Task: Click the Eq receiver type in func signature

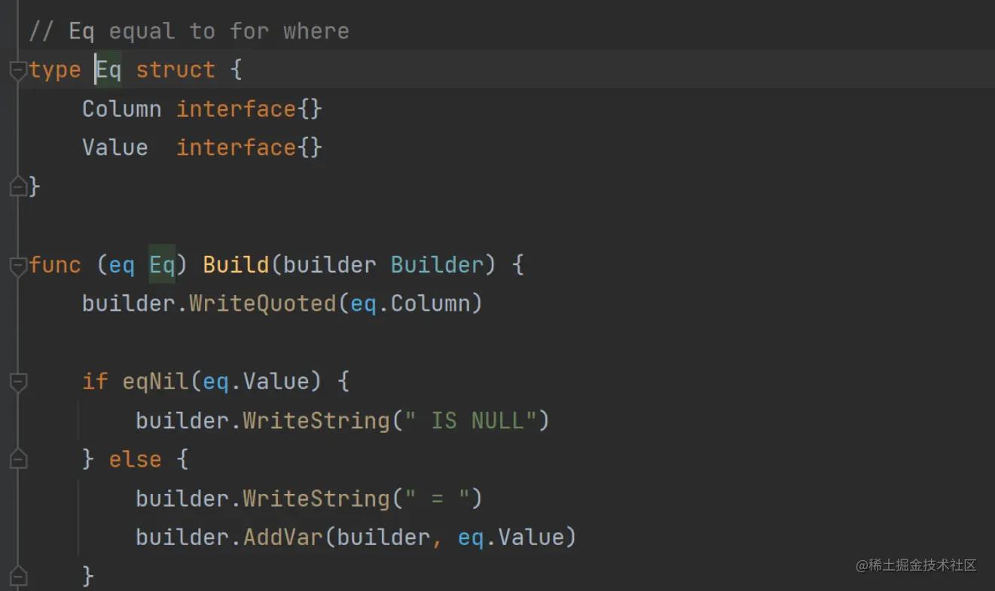Action: (x=162, y=266)
